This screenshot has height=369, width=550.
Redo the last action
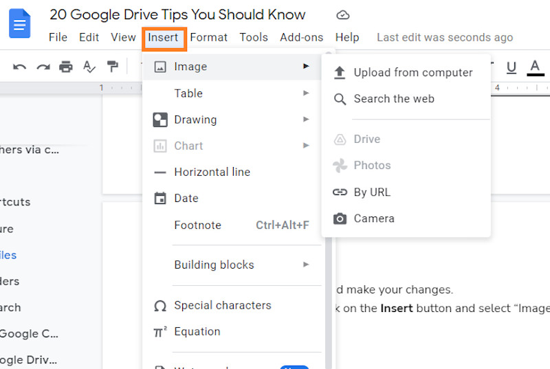43,67
